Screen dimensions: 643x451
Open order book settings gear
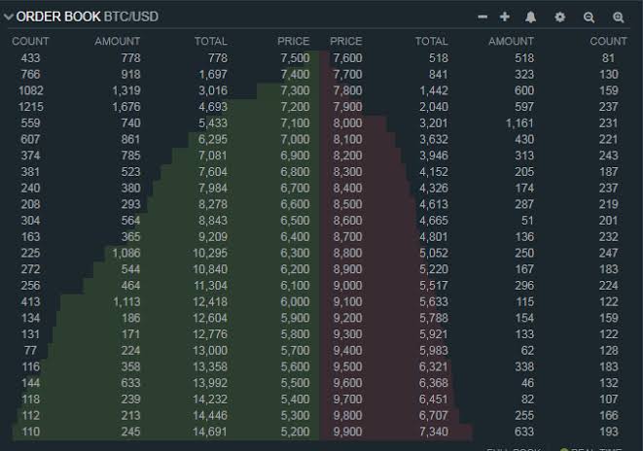coord(559,17)
